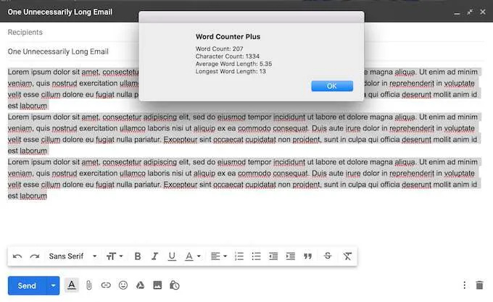The width and height of the screenshot is (493, 302).
Task: Insert a link into the email
Action: coord(106,285)
